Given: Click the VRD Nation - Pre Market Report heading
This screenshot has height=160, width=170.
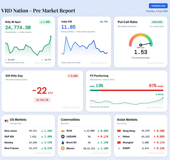Looking at the screenshot, I should coord(38,11).
